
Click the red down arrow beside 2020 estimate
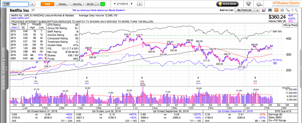tap(45, 59)
